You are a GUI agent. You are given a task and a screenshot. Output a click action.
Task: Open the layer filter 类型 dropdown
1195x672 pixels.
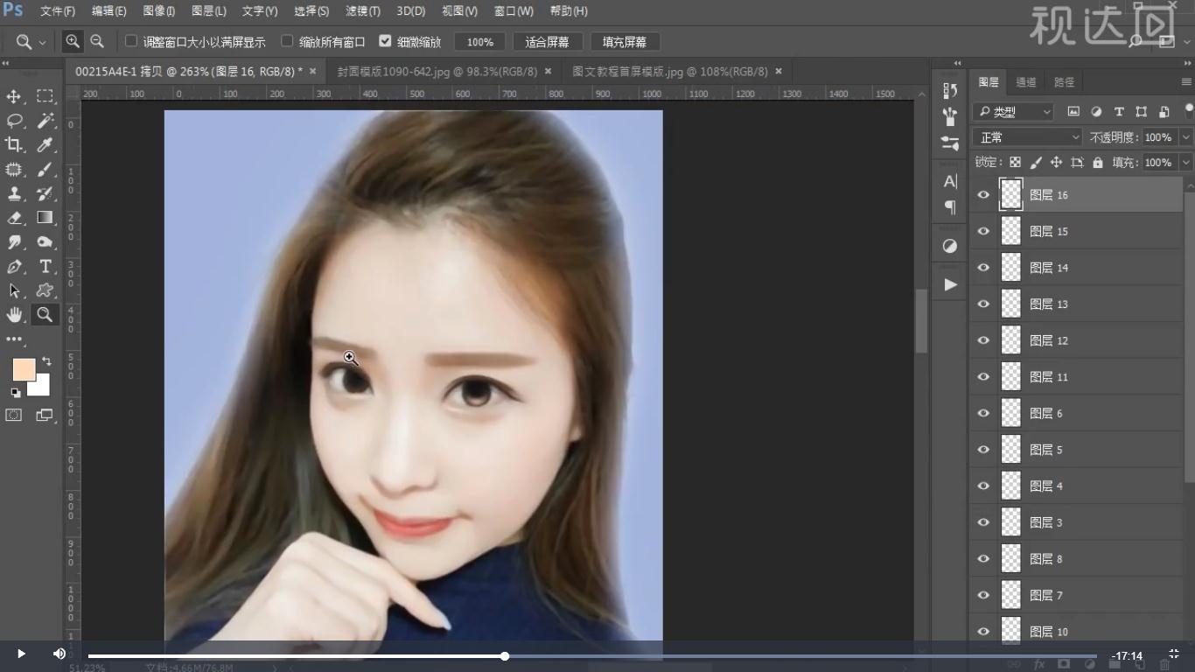[x=1014, y=112]
